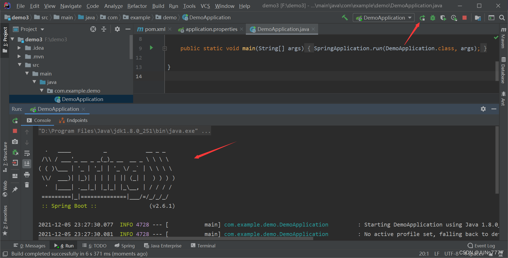
Task: Run DemoApplication with coverage
Action: tap(443, 18)
